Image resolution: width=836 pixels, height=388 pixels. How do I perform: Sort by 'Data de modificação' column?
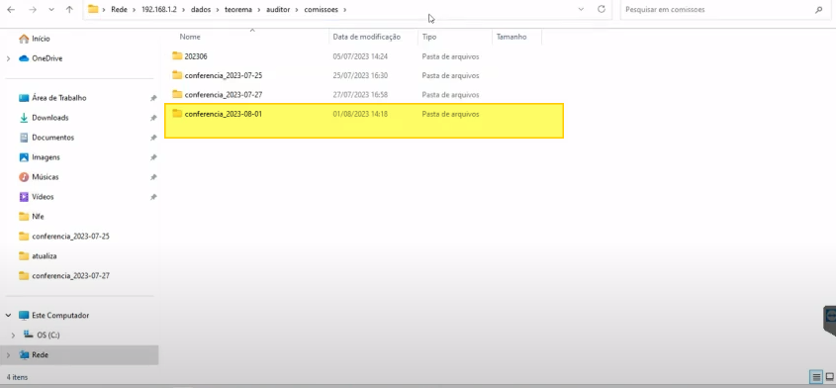[x=366, y=37]
